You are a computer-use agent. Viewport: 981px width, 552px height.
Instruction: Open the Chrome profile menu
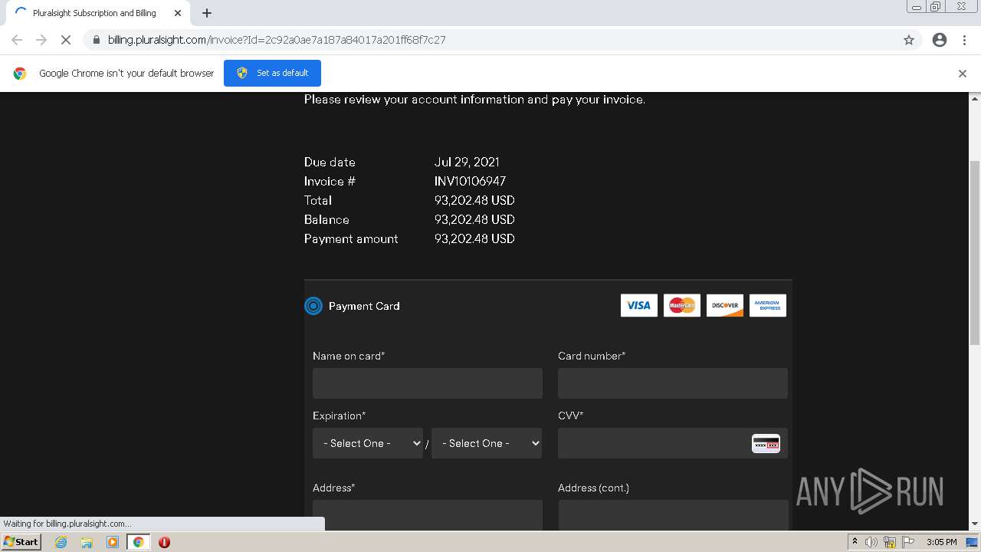[940, 40]
